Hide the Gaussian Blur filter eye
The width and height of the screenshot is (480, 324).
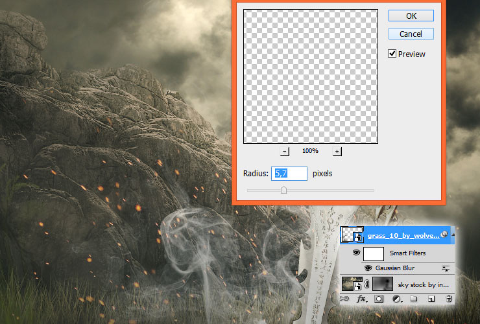(x=368, y=268)
